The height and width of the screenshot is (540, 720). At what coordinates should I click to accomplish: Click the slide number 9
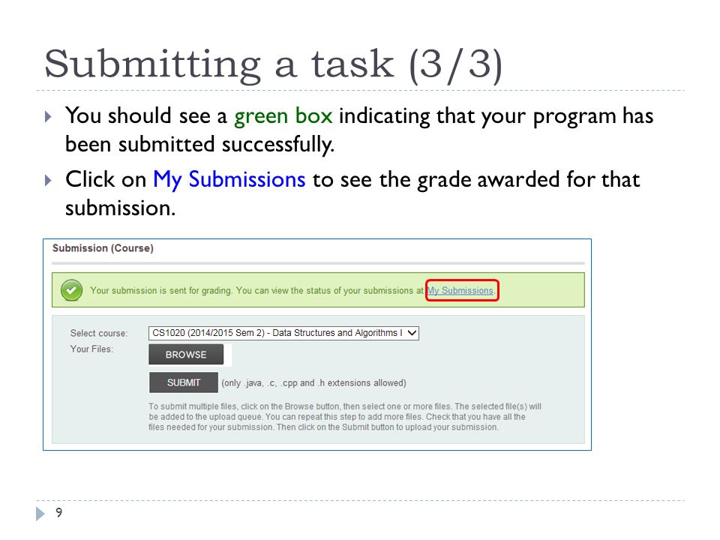(x=58, y=512)
